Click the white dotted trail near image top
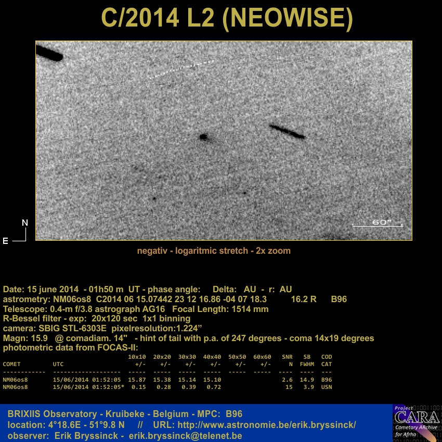 click(x=181, y=69)
